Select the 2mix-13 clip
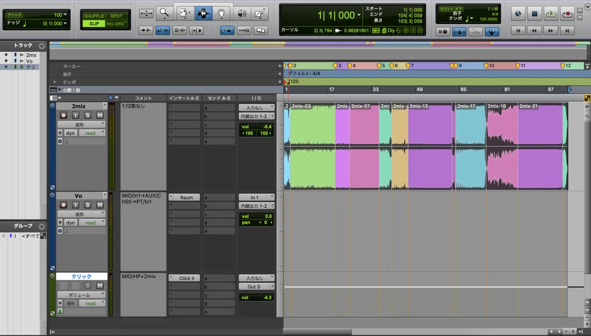The image size is (591, 336). 430,146
